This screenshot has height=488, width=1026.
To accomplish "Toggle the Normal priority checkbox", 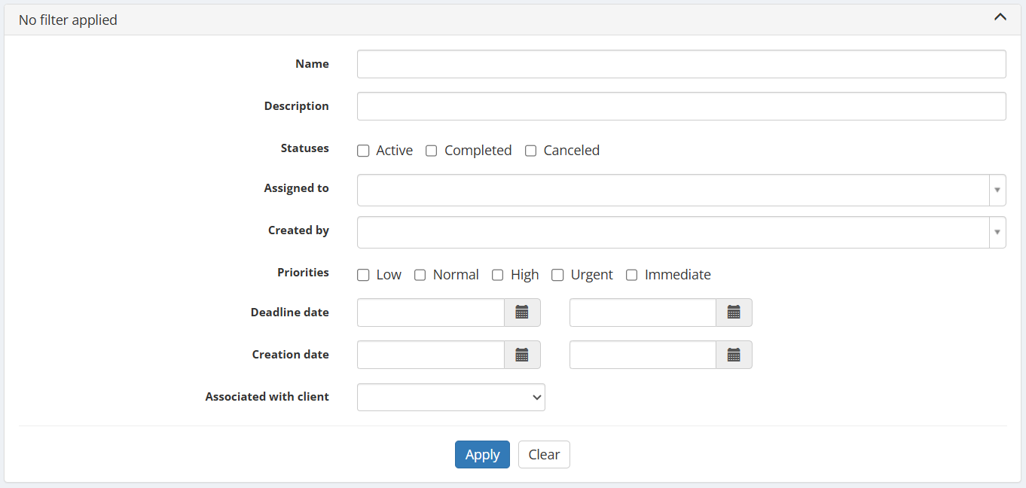I will [x=420, y=275].
